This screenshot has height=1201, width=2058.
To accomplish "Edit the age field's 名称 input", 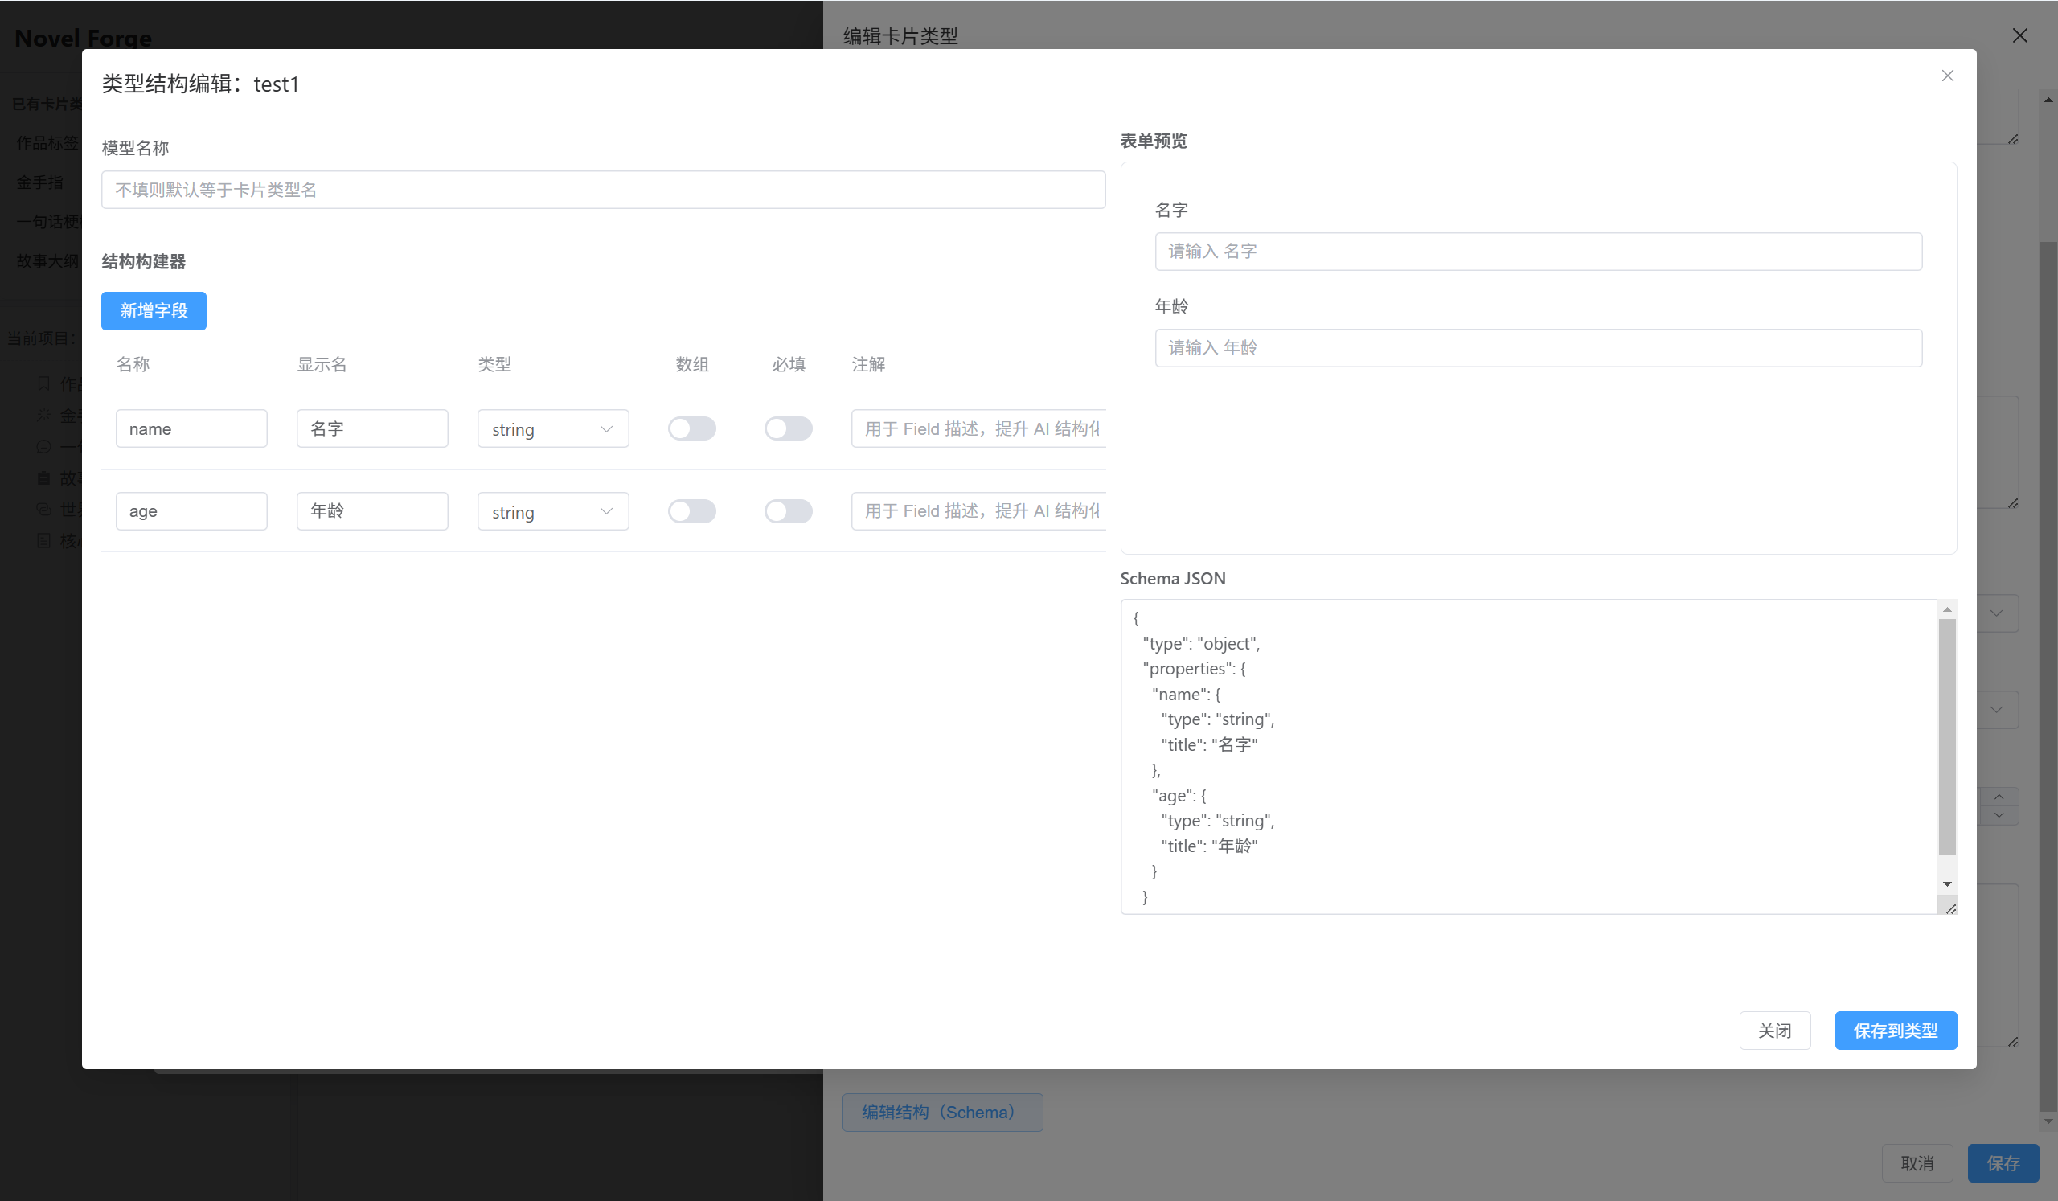I will pyautogui.click(x=191, y=512).
